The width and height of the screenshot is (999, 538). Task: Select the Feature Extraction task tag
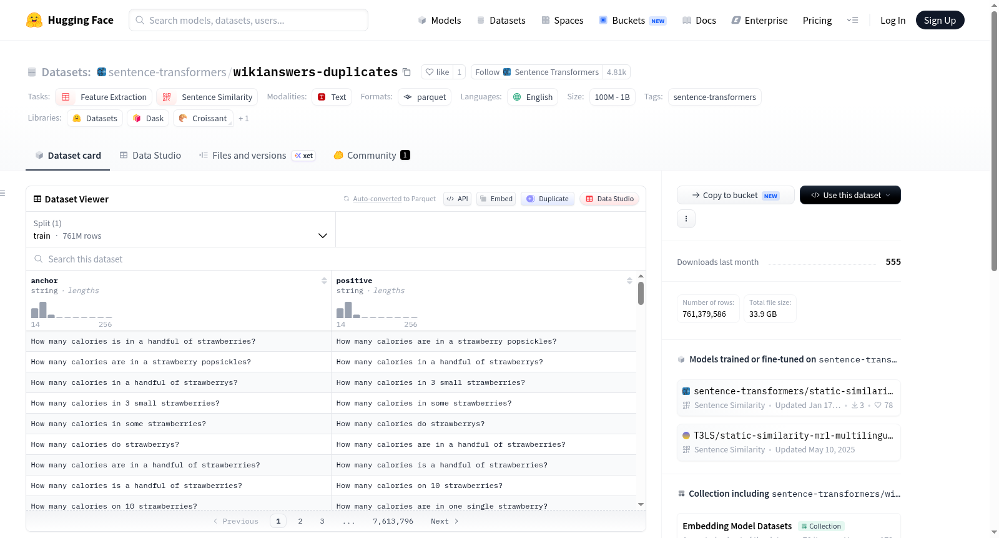104,97
